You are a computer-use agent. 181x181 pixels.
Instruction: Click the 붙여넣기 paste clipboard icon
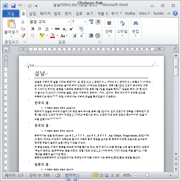[x=11, y=24]
